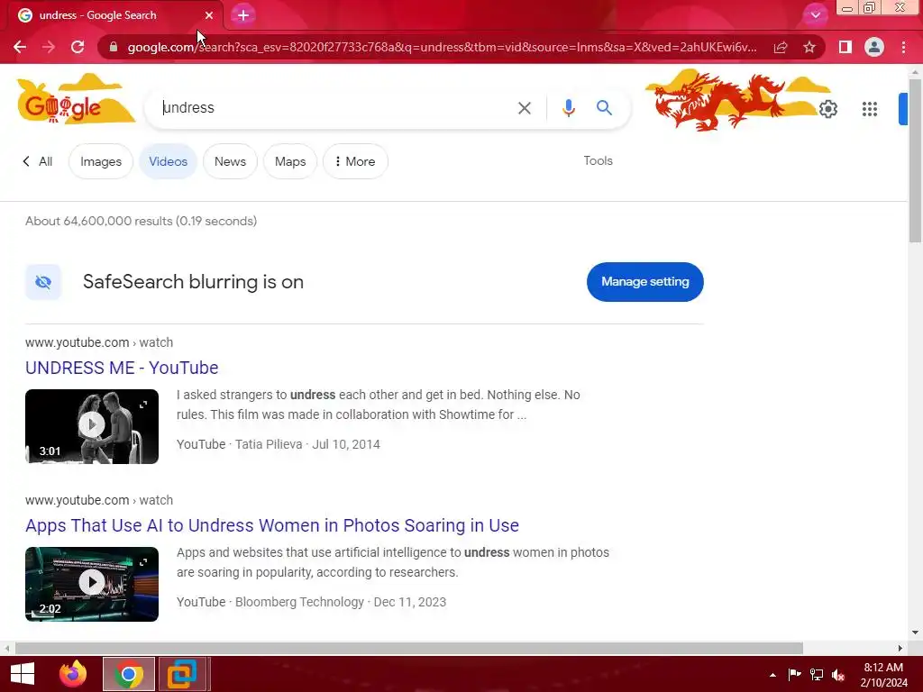Play the 2:02 Bloomberg video thumbnail
923x692 pixels.
tap(92, 583)
